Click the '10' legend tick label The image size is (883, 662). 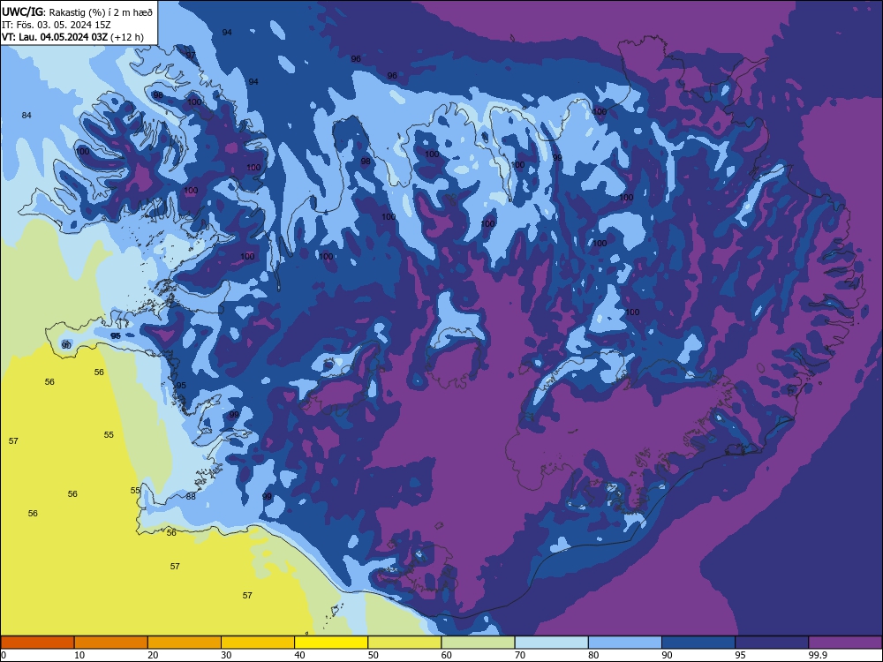[x=79, y=655]
